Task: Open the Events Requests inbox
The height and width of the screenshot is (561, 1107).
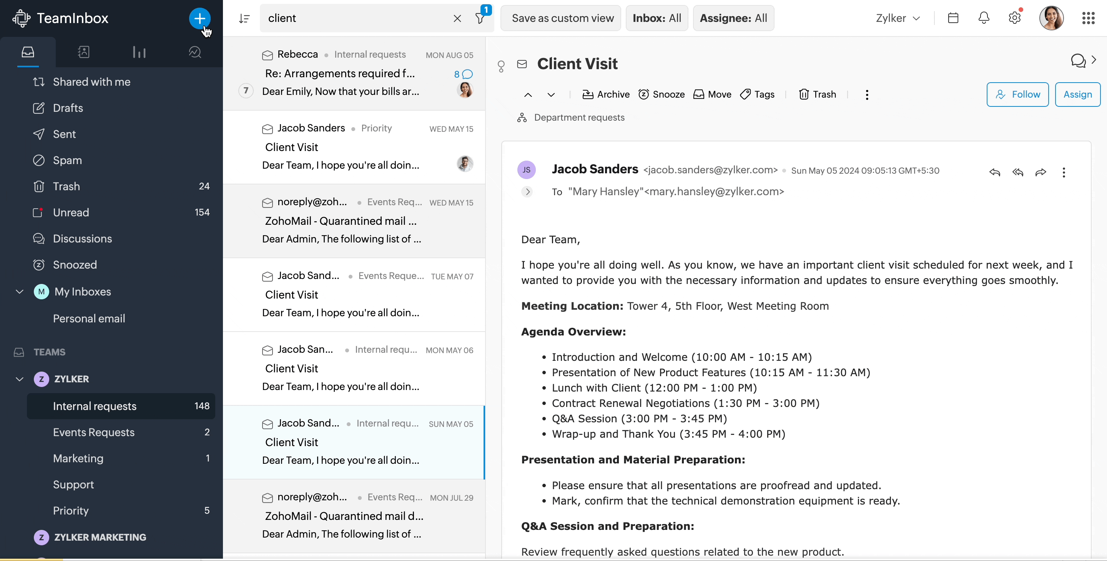Action: [94, 432]
